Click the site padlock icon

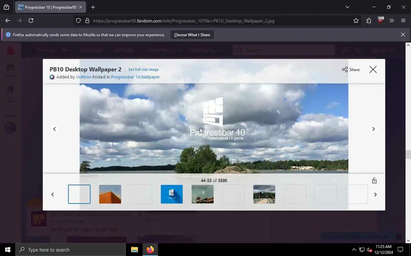tap(87, 20)
